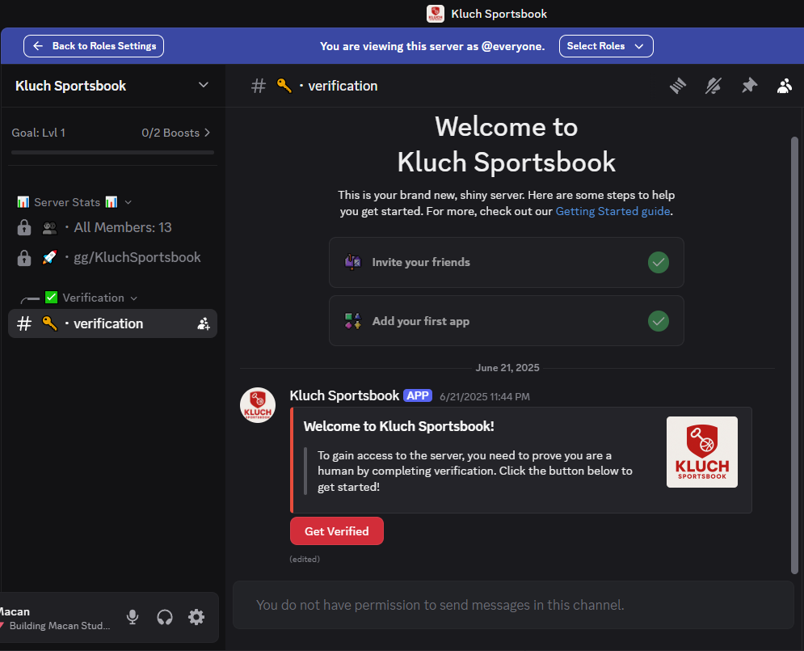Open the server boost goal chevron
Viewport: 804px width, 651px height.
click(x=207, y=133)
